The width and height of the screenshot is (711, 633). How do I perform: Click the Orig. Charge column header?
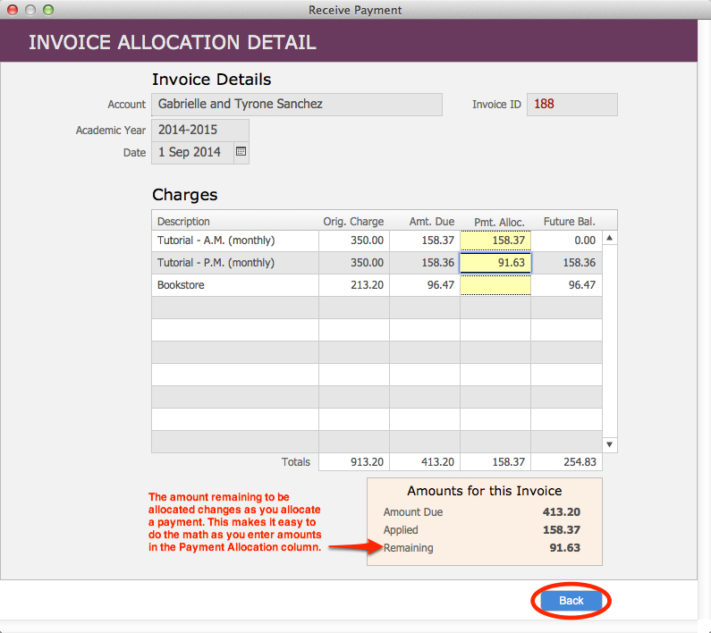click(x=353, y=221)
